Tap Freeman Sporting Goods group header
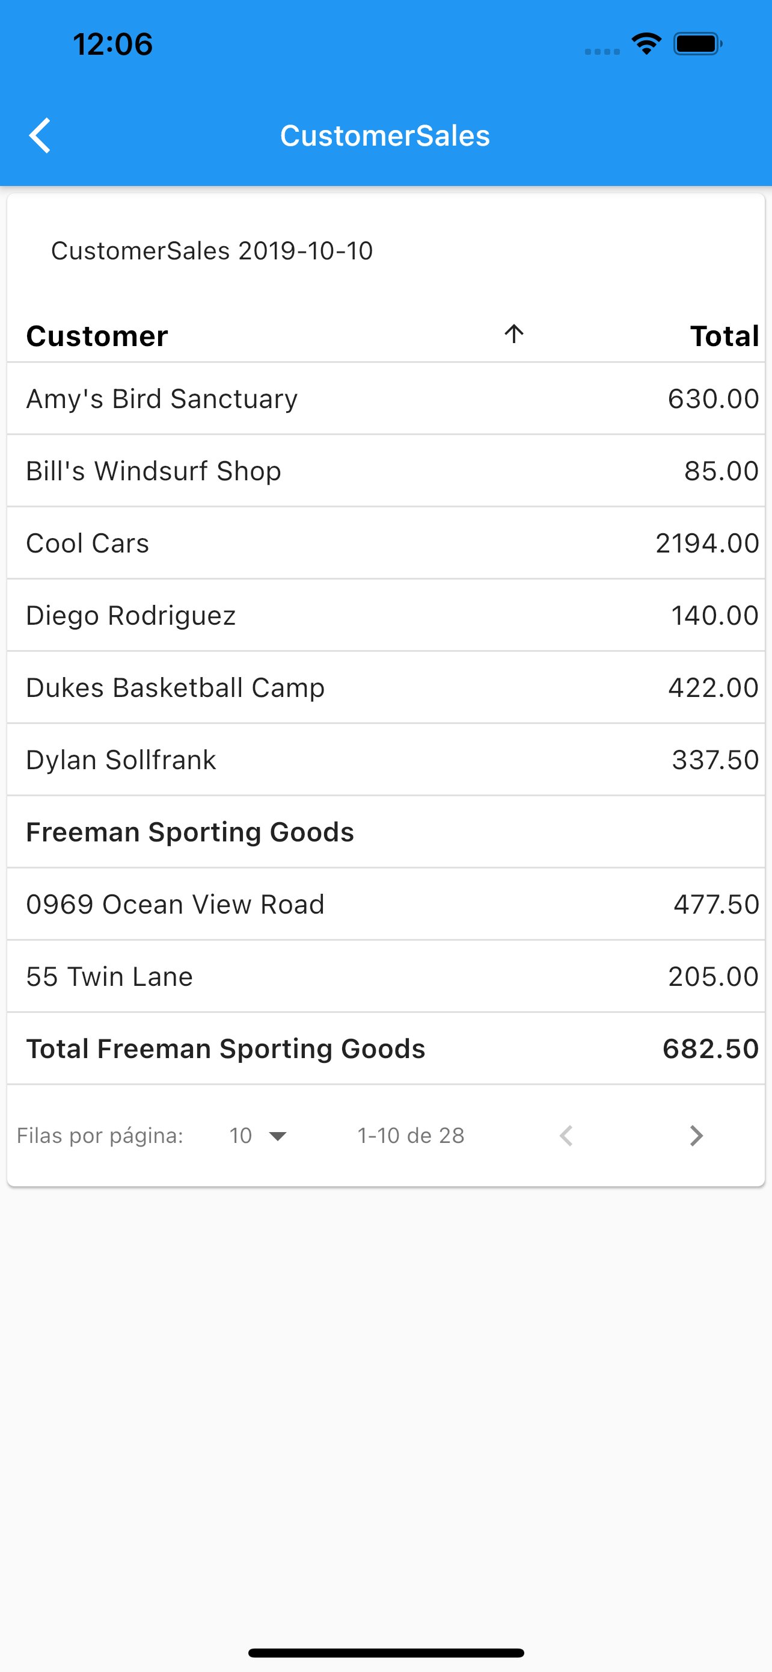Image resolution: width=772 pixels, height=1672 pixels. (385, 831)
